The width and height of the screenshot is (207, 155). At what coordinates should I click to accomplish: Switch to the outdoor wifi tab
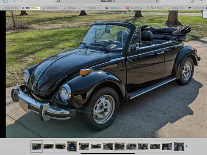pyautogui.click(x=176, y=8)
